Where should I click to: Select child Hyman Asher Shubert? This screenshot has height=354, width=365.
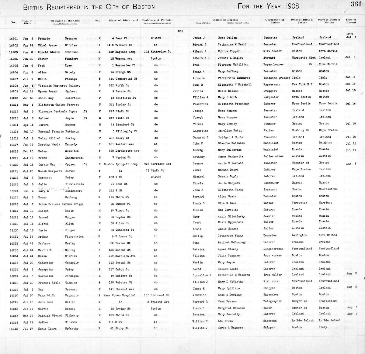57,91
